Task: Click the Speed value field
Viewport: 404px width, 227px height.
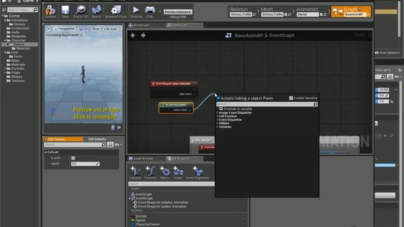Action: pyautogui.click(x=85, y=164)
